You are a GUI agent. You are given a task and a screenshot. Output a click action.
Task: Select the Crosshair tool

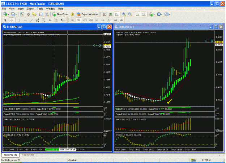tap(12, 20)
